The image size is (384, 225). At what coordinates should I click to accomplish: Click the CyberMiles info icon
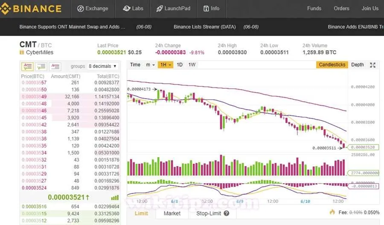22,52
